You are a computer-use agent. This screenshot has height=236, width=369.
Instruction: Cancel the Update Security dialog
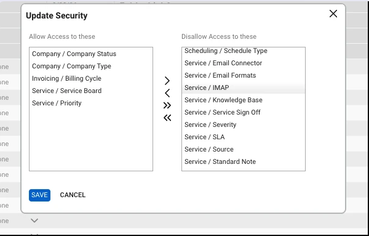[x=73, y=195]
